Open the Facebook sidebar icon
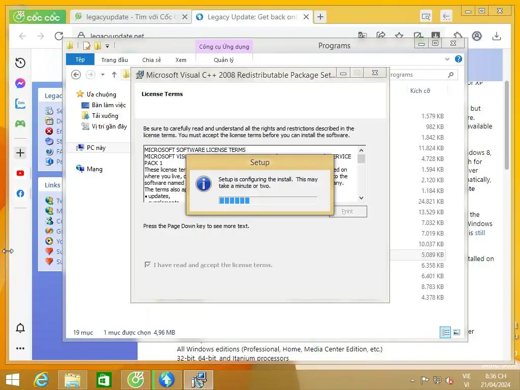Viewport: 520px width, 390px height. coord(20,193)
